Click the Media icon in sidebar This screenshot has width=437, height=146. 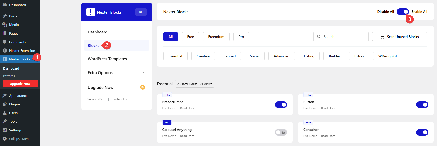[5, 25]
